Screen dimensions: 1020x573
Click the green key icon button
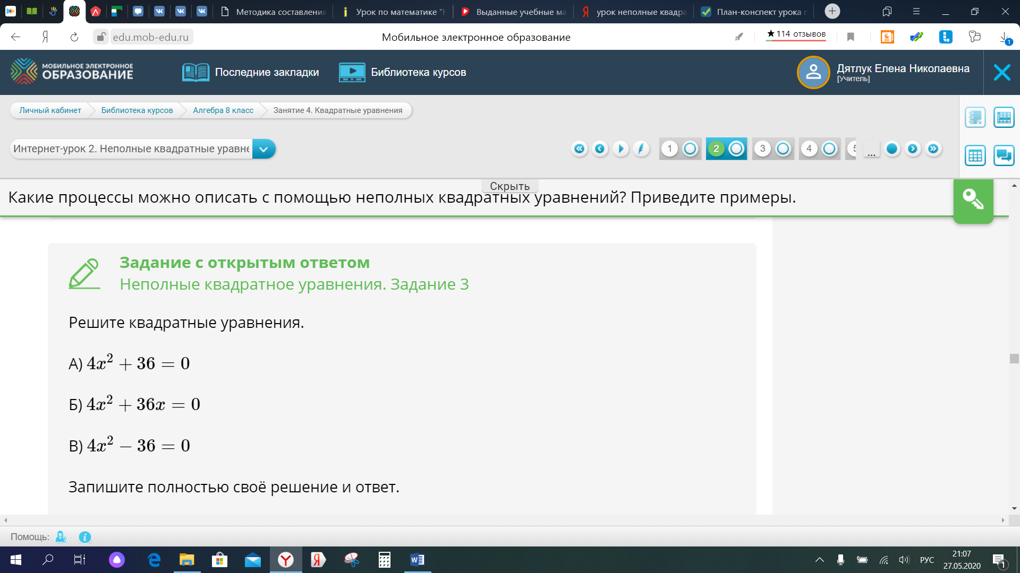[973, 201]
